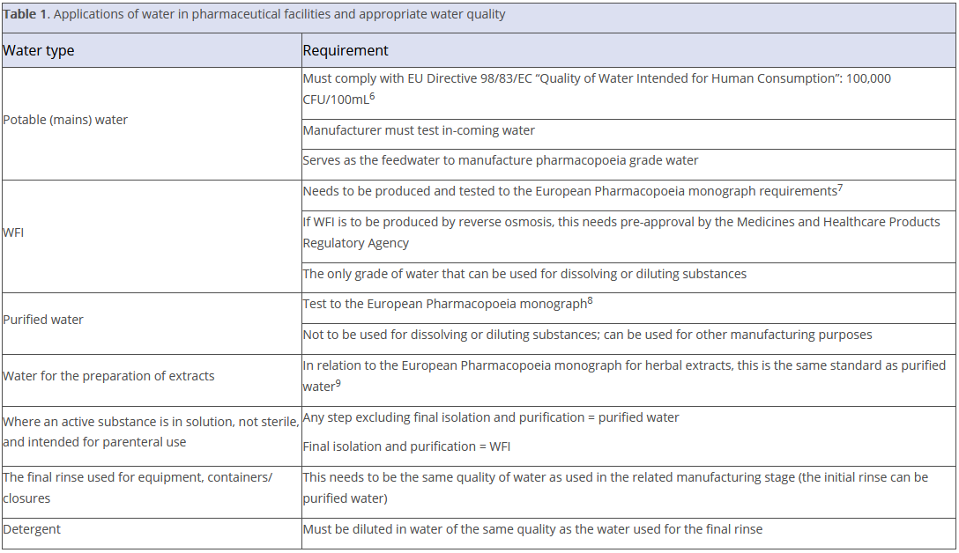The height and width of the screenshot is (553, 959).
Task: Select the Purified water row label
Action: 43,320
